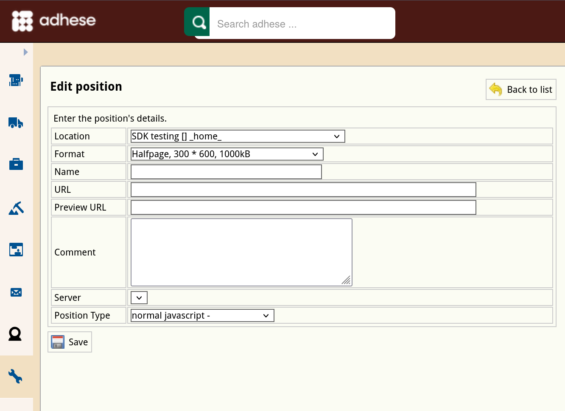
Task: Expand the sidebar with arrow
Action: (25, 52)
